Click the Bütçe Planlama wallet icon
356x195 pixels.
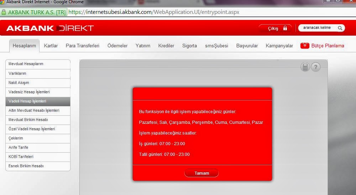pos(305,46)
